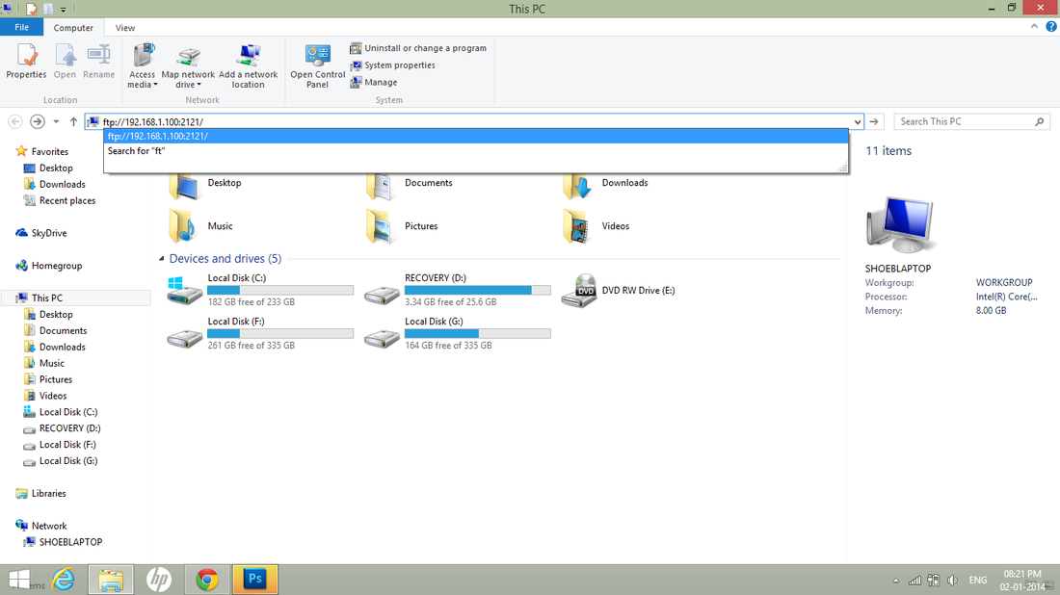
Task: Click the Go arrow beside address bar
Action: (874, 121)
